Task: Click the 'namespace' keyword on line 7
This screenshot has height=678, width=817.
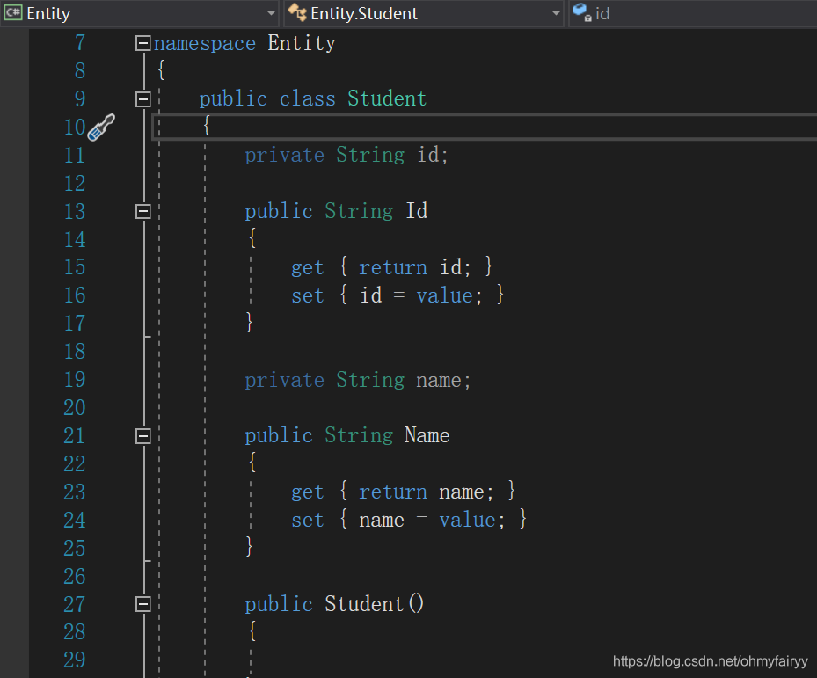Action: pos(205,44)
